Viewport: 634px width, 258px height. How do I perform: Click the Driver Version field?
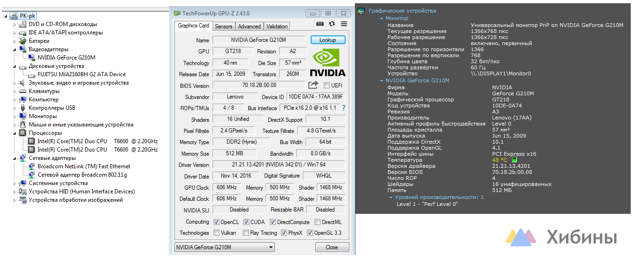tap(279, 165)
